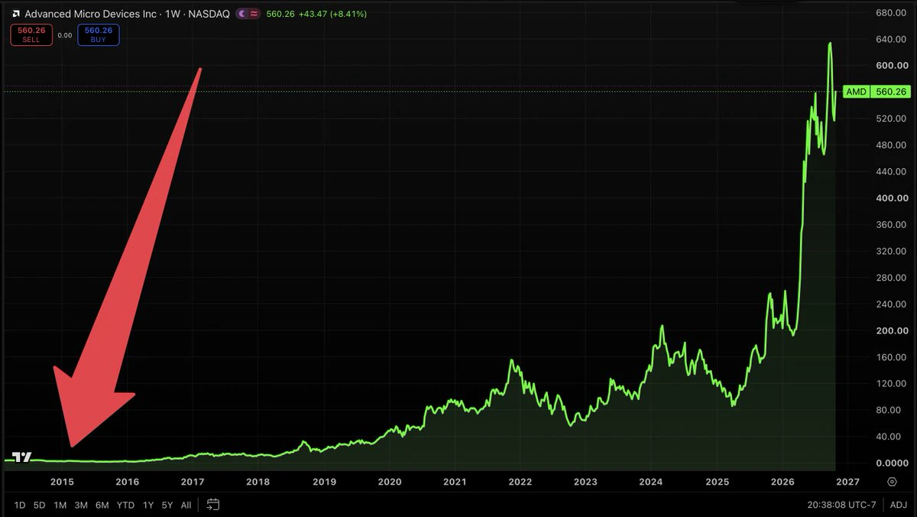
Task: Click the blue 560.26 BUY button
Action: pos(99,34)
